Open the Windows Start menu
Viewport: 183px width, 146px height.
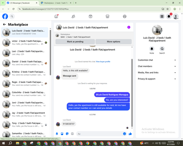3,143
